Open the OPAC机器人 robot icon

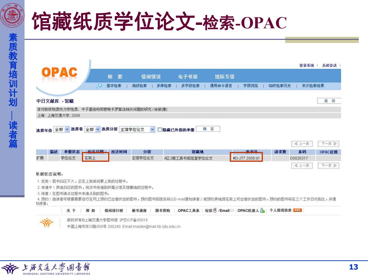pos(262,211)
